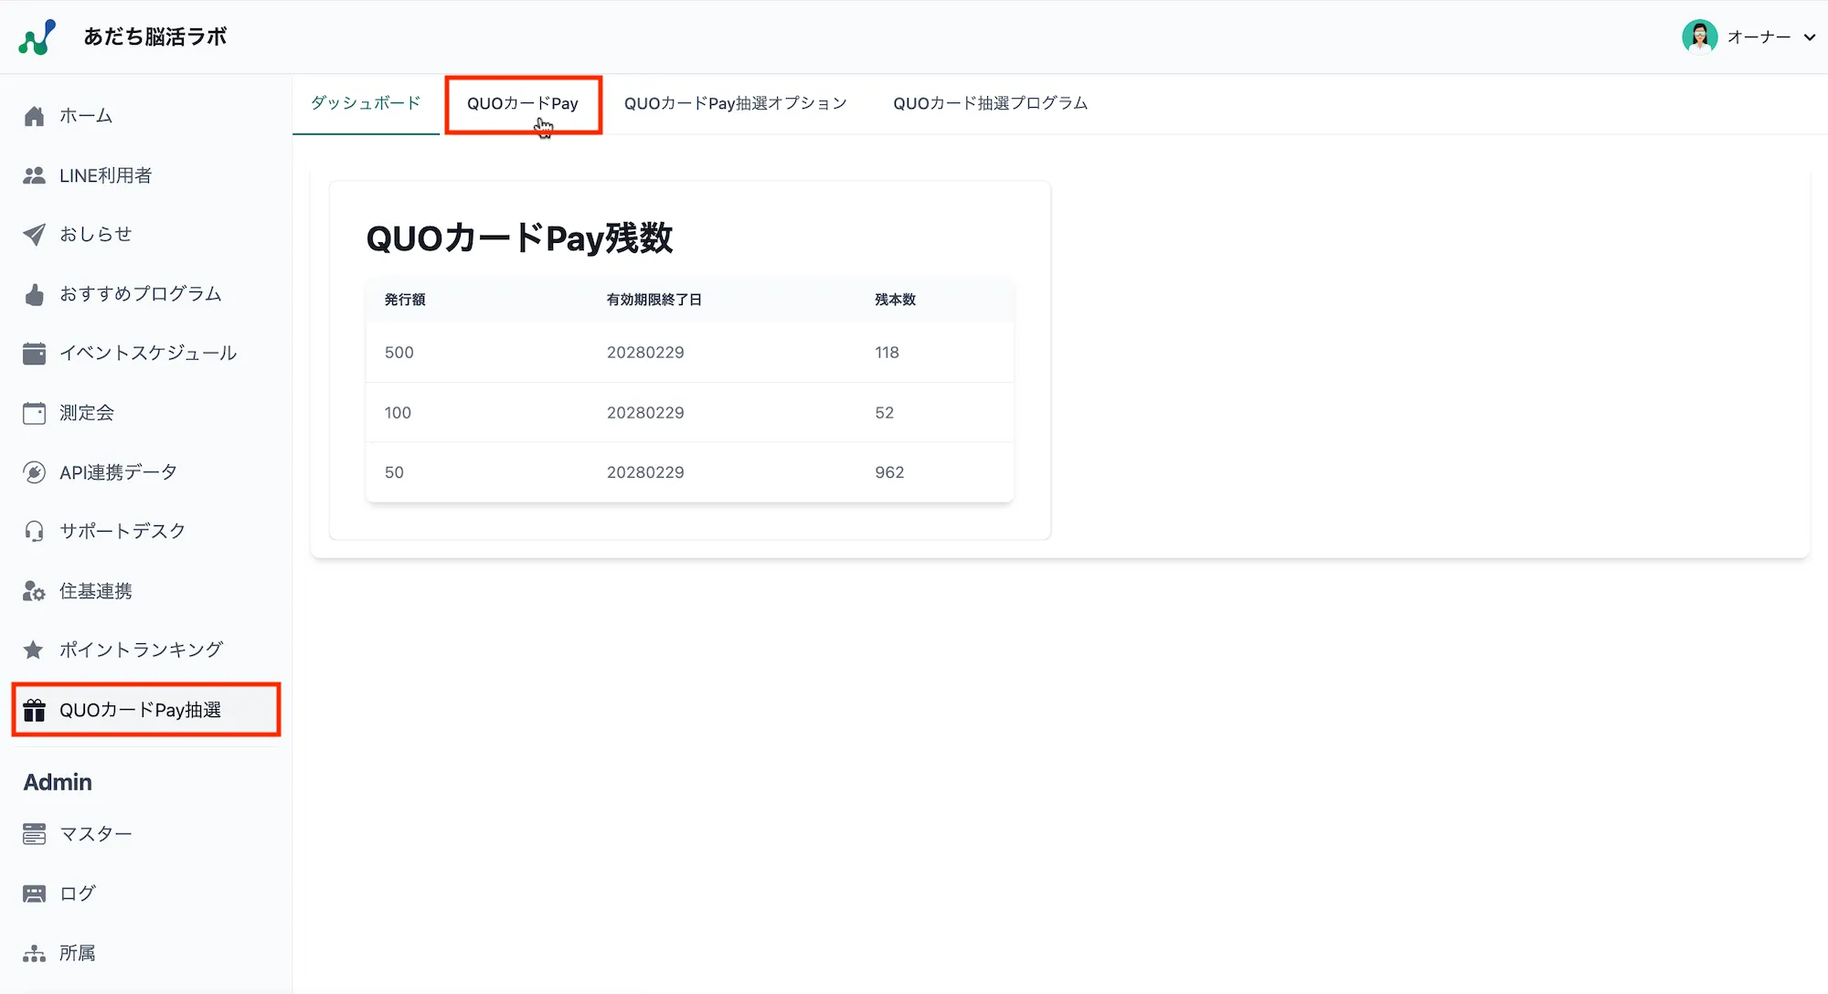Open QUOカードPay抽選 gift icon
1828x994 pixels.
coord(35,710)
